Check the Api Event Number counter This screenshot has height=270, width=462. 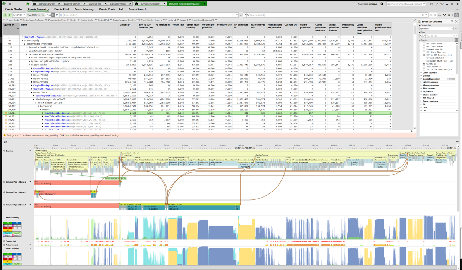(424, 46)
